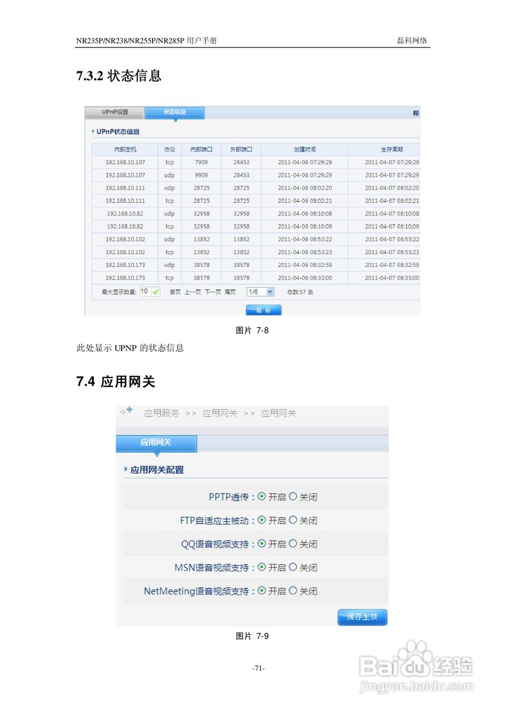Image resolution: width=505 pixels, height=715 pixels.
Task: Click the 刷新 refresh button
Action: [x=263, y=311]
